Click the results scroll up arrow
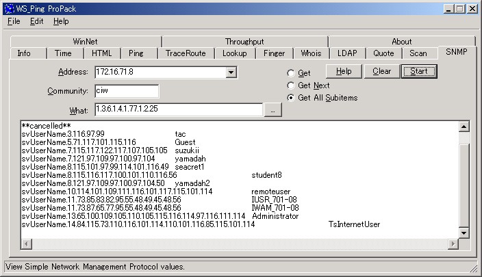 (x=464, y=127)
